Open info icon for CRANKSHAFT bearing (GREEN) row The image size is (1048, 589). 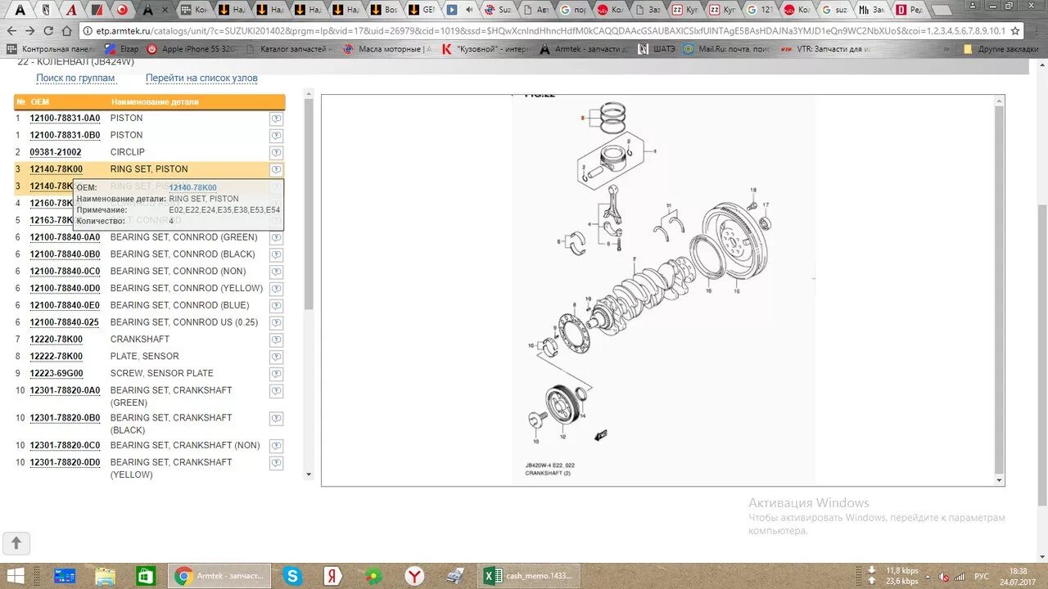(277, 392)
